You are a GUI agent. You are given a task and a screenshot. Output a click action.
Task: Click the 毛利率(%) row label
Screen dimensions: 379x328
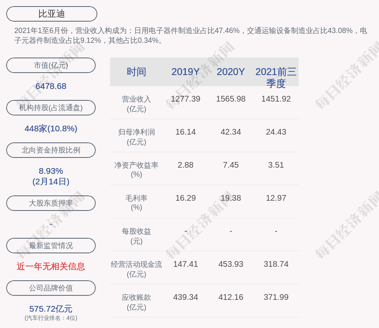point(136,203)
